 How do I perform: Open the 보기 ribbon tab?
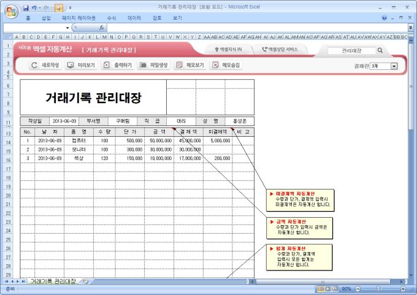click(177, 18)
